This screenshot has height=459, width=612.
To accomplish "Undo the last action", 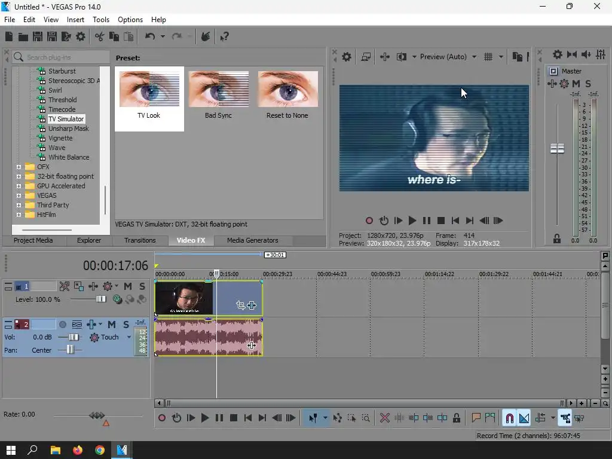I will (150, 36).
